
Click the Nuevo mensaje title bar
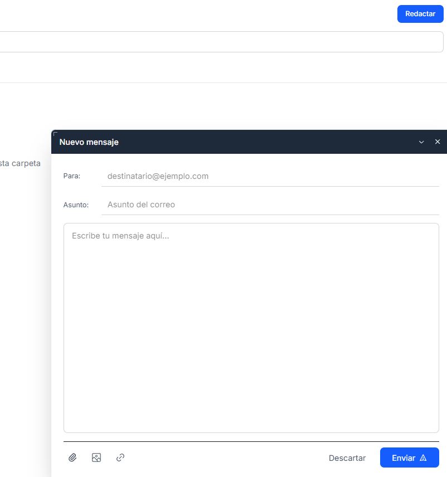(x=223, y=142)
